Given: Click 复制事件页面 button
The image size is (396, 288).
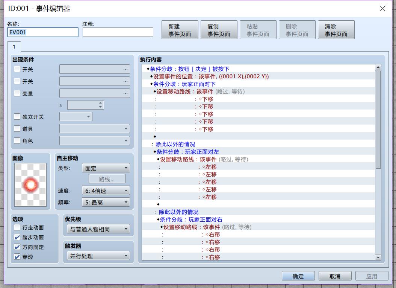Looking at the screenshot, I should [x=219, y=30].
